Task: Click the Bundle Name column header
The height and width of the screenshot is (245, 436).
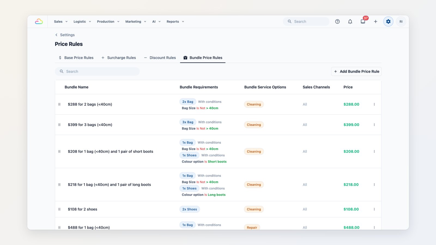Action: 77,87
